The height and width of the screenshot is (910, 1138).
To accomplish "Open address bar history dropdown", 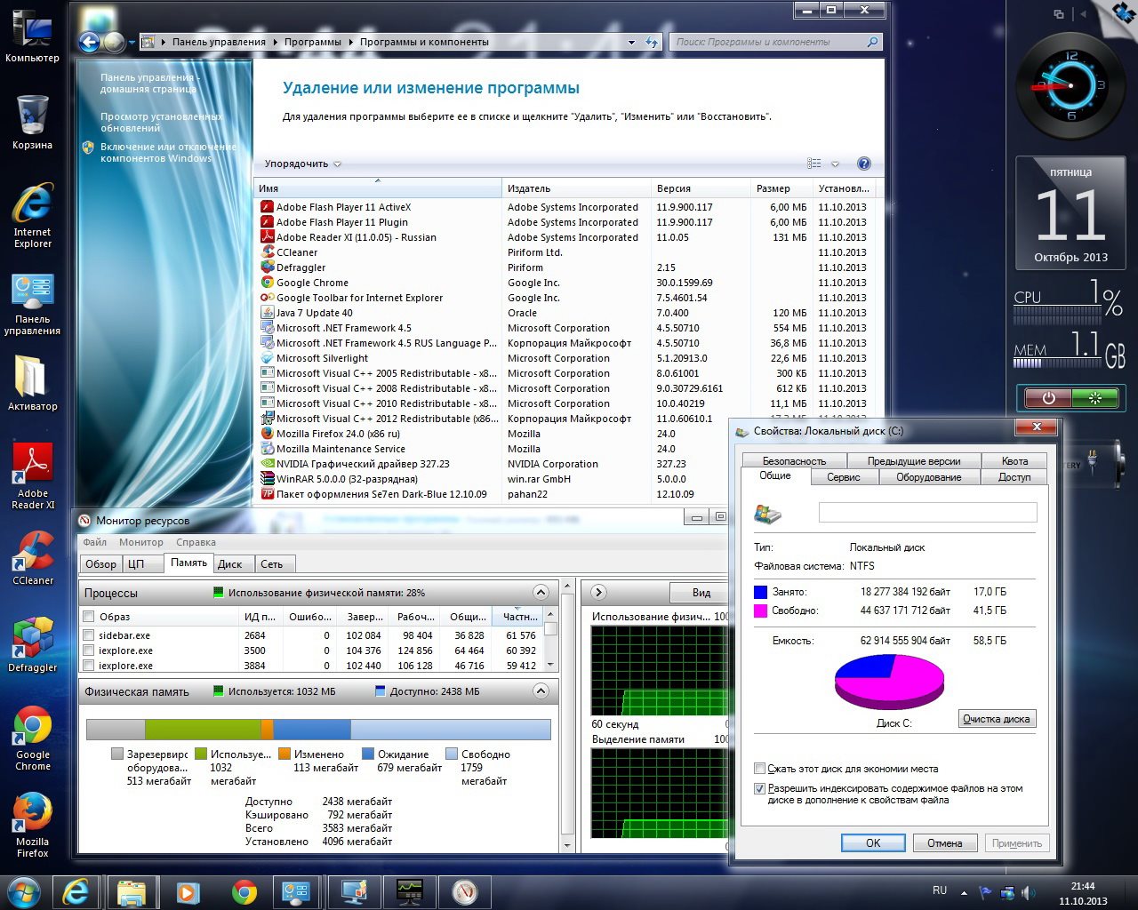I will click(x=631, y=42).
